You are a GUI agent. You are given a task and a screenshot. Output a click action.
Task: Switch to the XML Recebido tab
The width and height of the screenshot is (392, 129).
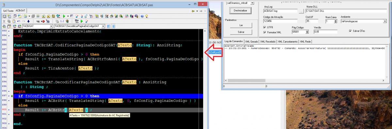click(x=268, y=42)
